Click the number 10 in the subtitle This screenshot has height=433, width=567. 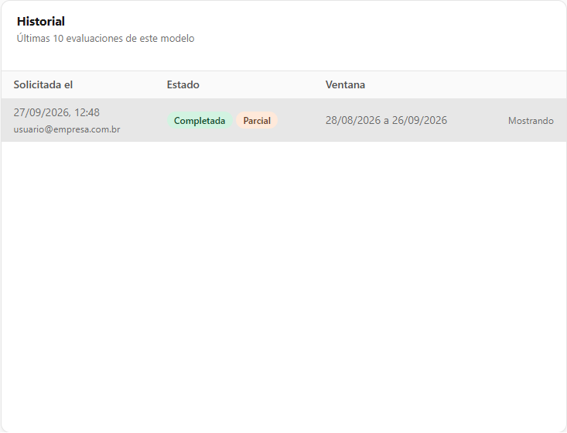pyautogui.click(x=58, y=39)
